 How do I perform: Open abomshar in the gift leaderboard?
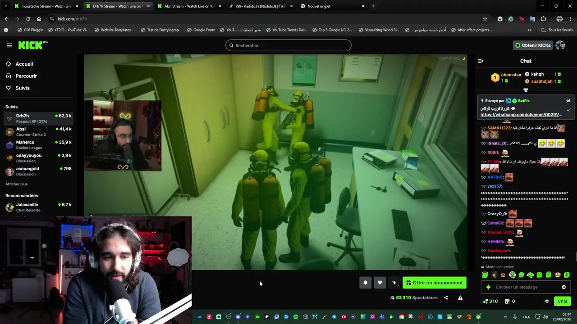pos(511,75)
